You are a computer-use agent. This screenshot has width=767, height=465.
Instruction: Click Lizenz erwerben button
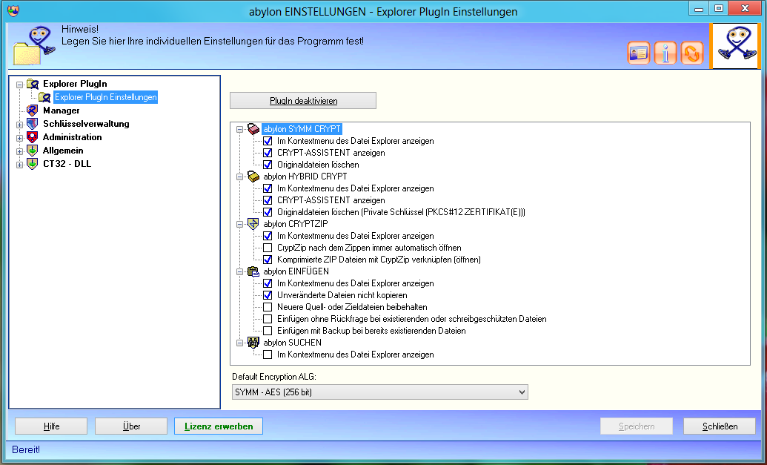pyautogui.click(x=219, y=426)
